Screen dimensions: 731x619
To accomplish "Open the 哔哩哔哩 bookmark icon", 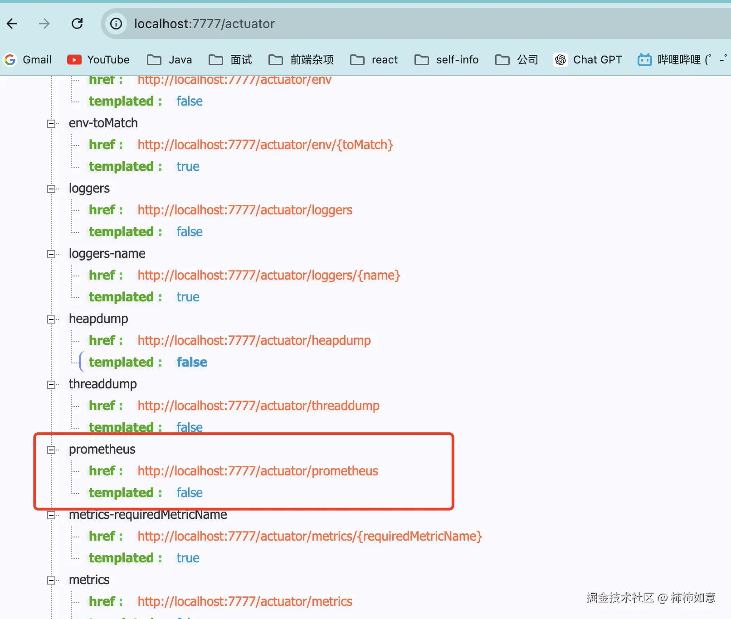I will pos(644,59).
